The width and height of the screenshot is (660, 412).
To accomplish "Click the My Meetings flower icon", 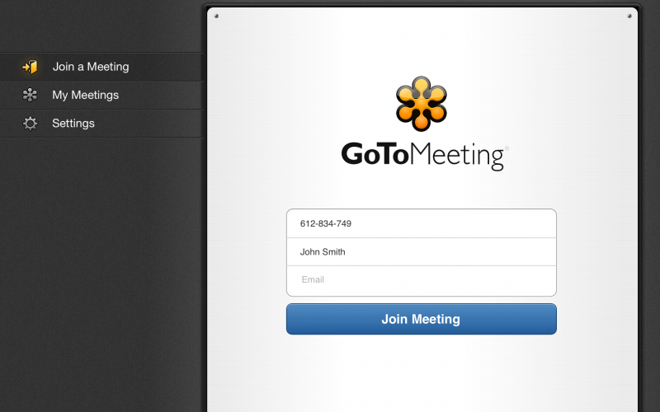I will [x=30, y=95].
